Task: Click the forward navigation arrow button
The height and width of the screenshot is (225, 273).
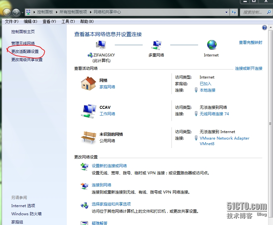Action: [16, 12]
